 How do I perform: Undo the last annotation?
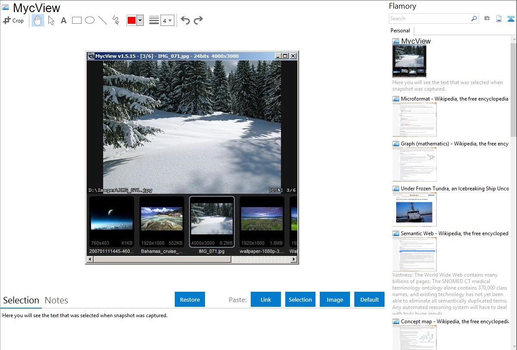point(185,20)
